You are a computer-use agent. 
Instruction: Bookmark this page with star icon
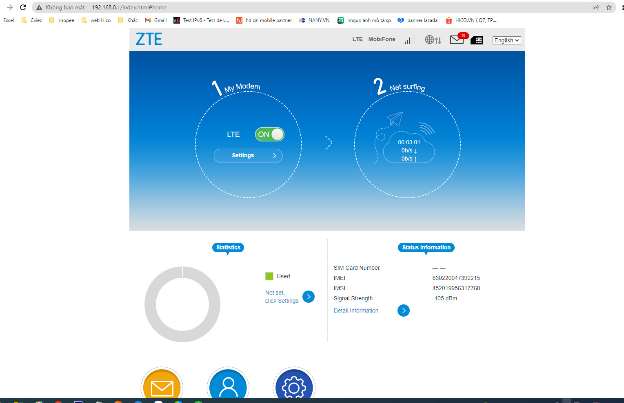609,7
